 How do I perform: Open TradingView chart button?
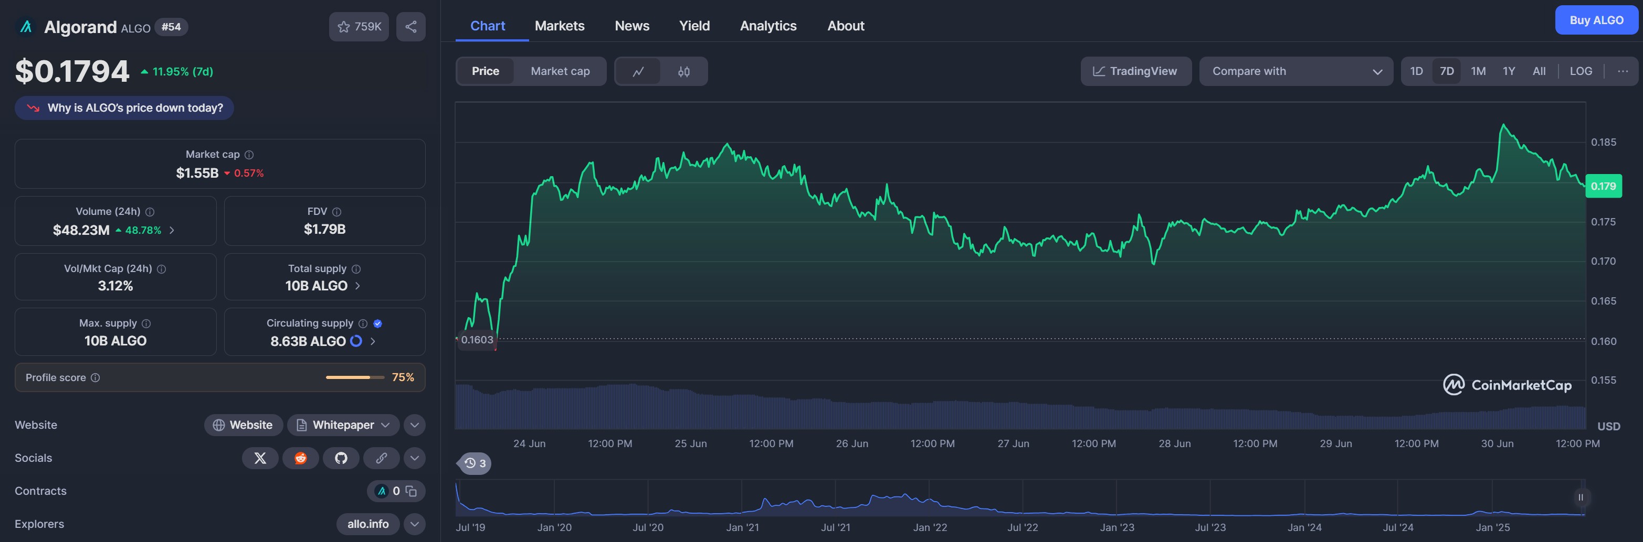pos(1136,71)
